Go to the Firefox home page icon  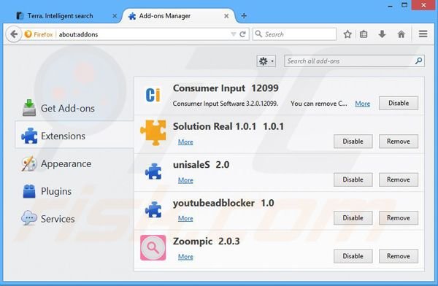401,34
